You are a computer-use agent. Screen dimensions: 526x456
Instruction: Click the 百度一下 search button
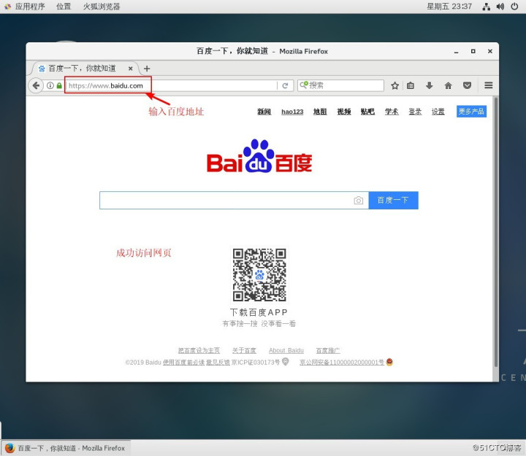point(393,201)
